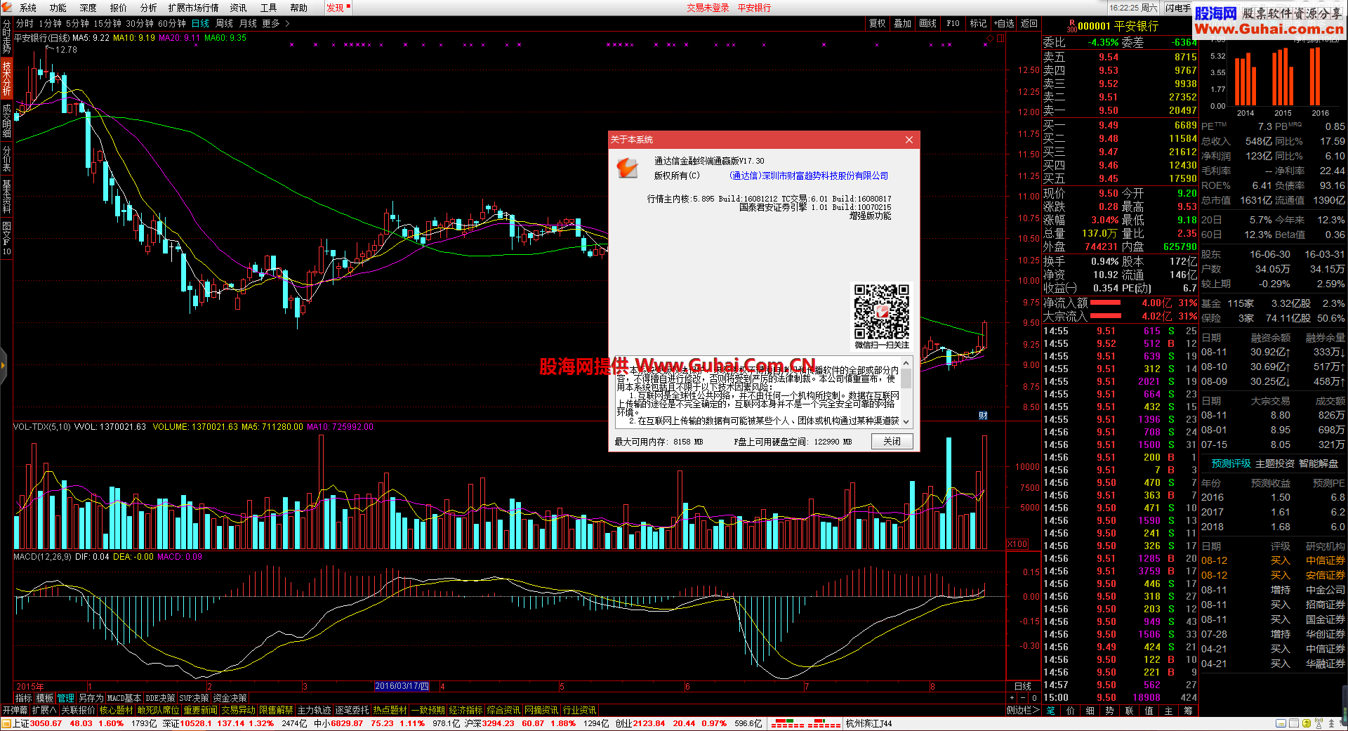The height and width of the screenshot is (731, 1348).
Task: Select the 成交明细 sidebar tab
Action: point(6,120)
